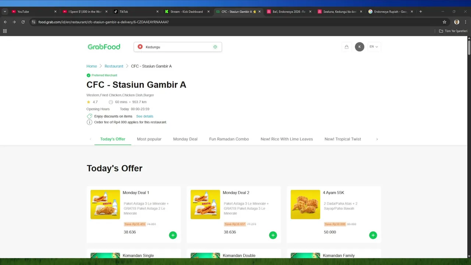Screen dimensions: 471x265
Task: Switch to the YouTube browser tab
Action: tap(33, 11)
